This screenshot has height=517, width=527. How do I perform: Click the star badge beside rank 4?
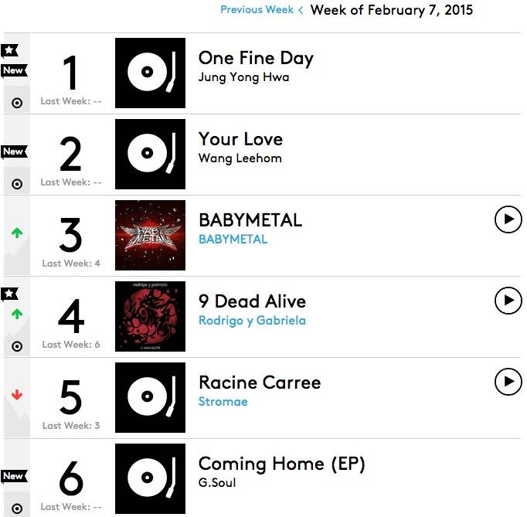(x=9, y=294)
